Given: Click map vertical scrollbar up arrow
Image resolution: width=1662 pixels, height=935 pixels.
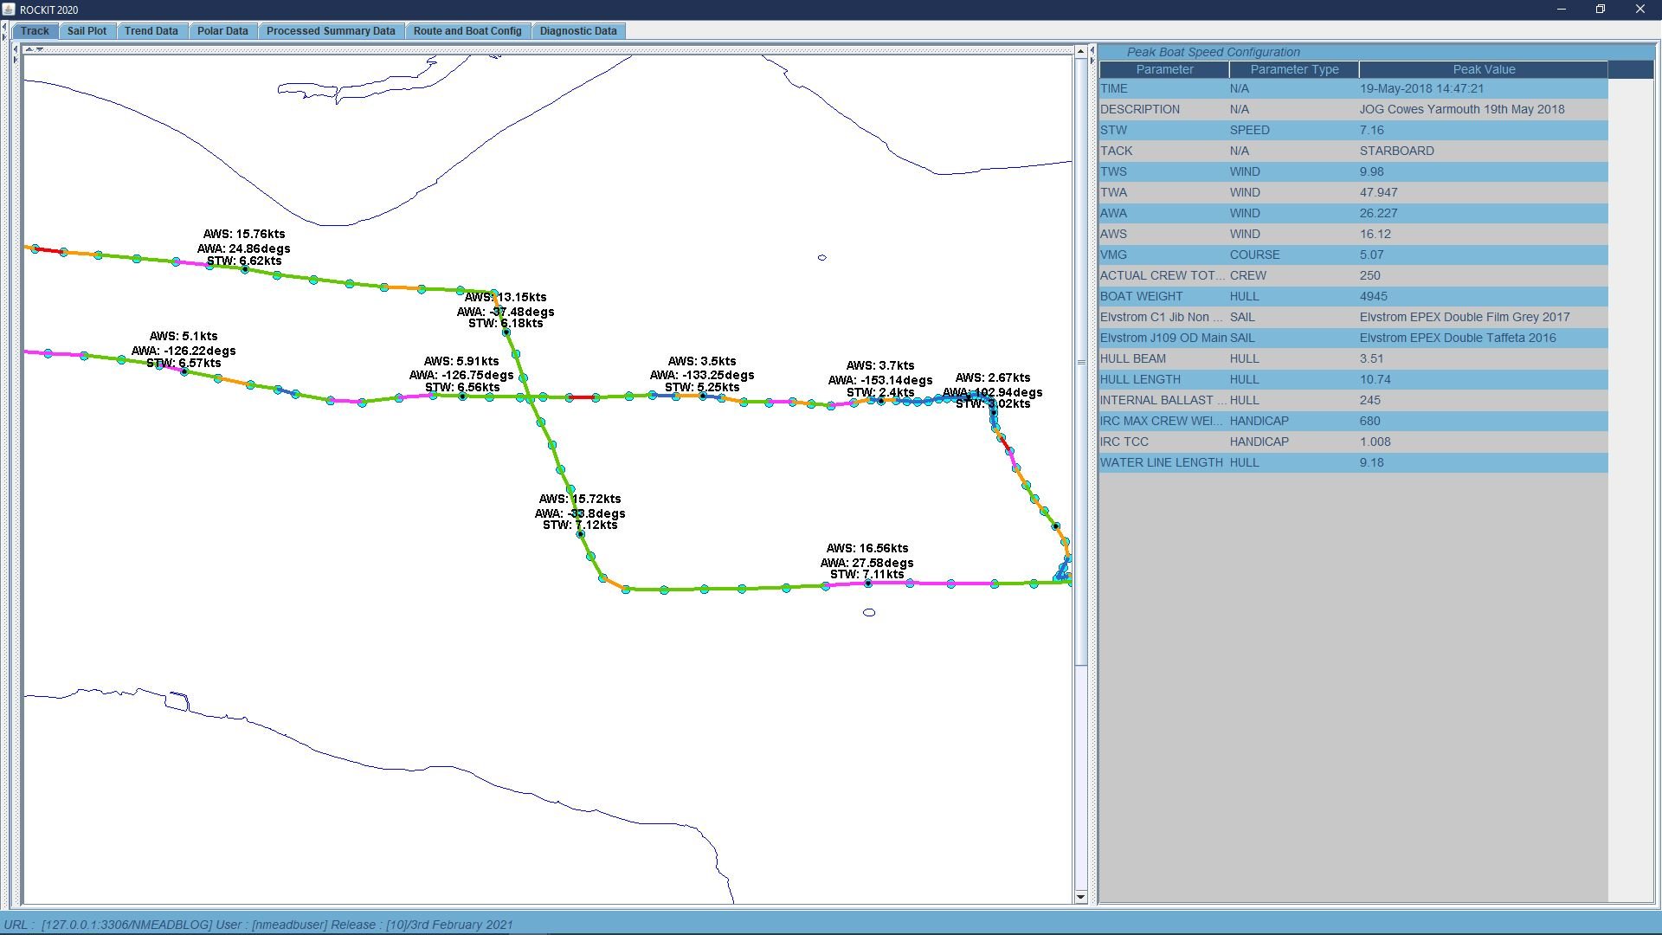Looking at the screenshot, I should point(1080,52).
